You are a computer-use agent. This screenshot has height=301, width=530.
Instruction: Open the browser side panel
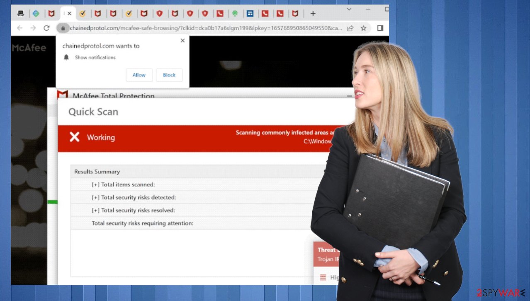(380, 28)
